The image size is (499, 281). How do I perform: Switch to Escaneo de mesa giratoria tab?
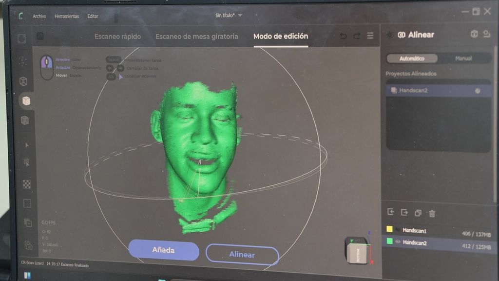pos(197,37)
